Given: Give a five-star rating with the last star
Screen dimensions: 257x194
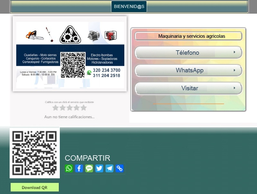Looking at the screenshot, I should (84, 108).
